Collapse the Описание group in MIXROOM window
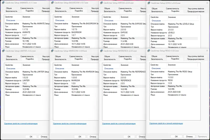 pyautogui.click(x=60, y=68)
